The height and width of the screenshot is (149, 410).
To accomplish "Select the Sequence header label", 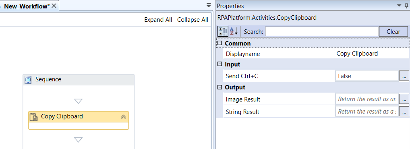I will pyautogui.click(x=48, y=79).
